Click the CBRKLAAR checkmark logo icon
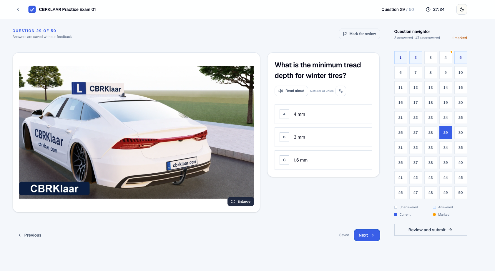This screenshot has height=271, width=495. click(32, 9)
